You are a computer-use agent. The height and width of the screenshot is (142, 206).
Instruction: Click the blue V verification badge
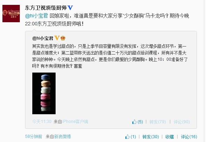click(70, 8)
